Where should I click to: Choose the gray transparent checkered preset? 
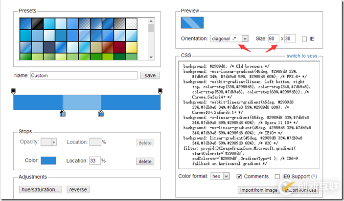(x=119, y=24)
